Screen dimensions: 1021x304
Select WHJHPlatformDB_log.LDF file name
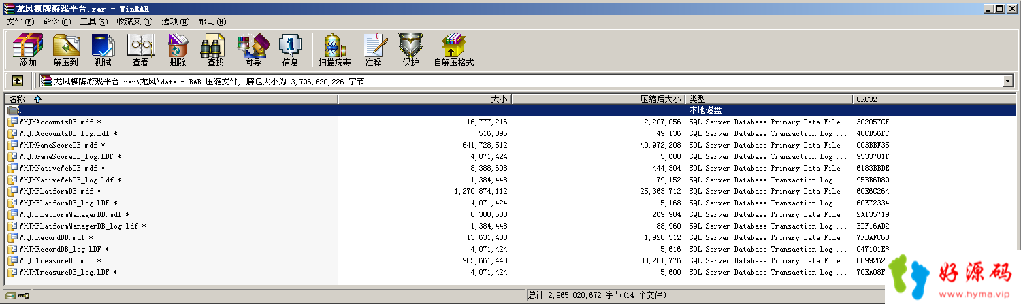tap(68, 203)
